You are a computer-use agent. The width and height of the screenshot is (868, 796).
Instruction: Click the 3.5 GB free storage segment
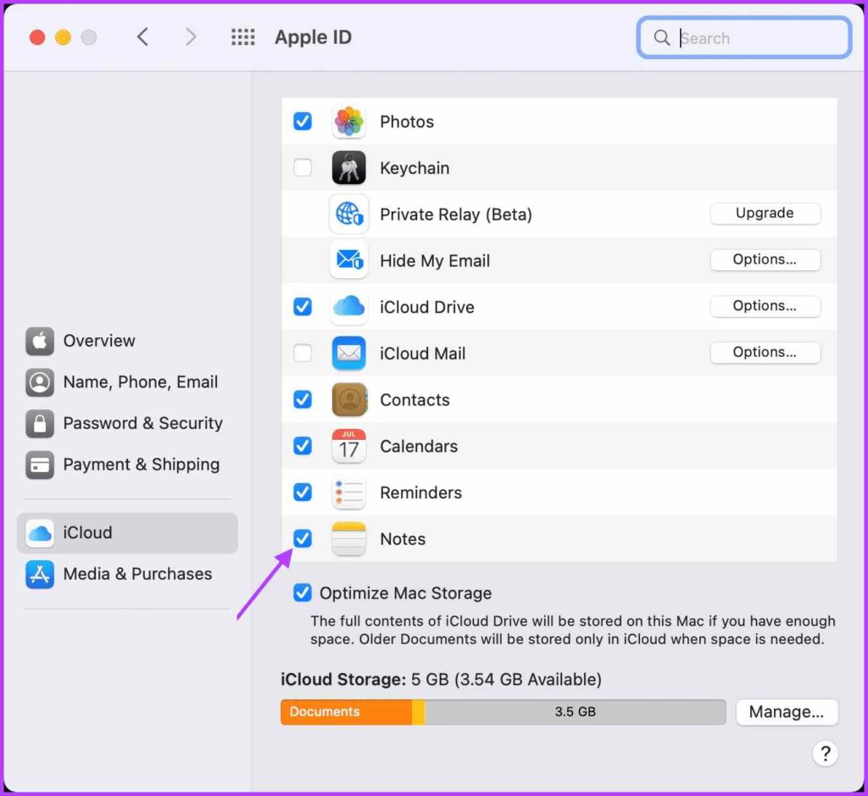tap(576, 712)
